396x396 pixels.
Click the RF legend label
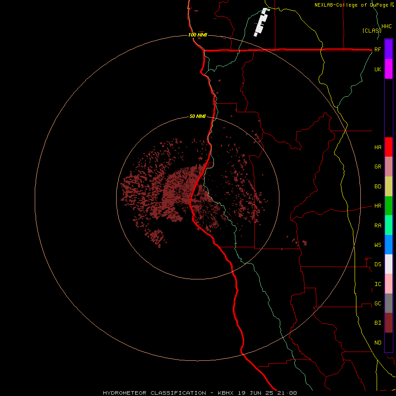378,50
